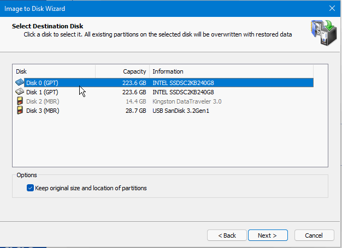Close the Image to Disk Wizard window

[332, 8]
